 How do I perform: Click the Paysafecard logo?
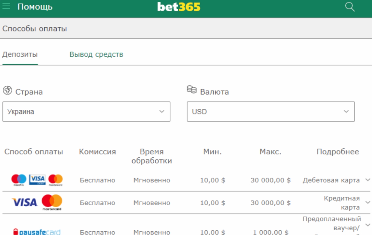(x=37, y=232)
